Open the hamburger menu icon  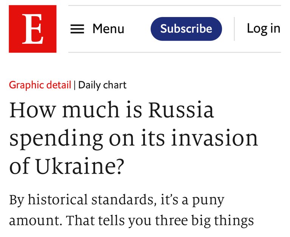pos(77,29)
